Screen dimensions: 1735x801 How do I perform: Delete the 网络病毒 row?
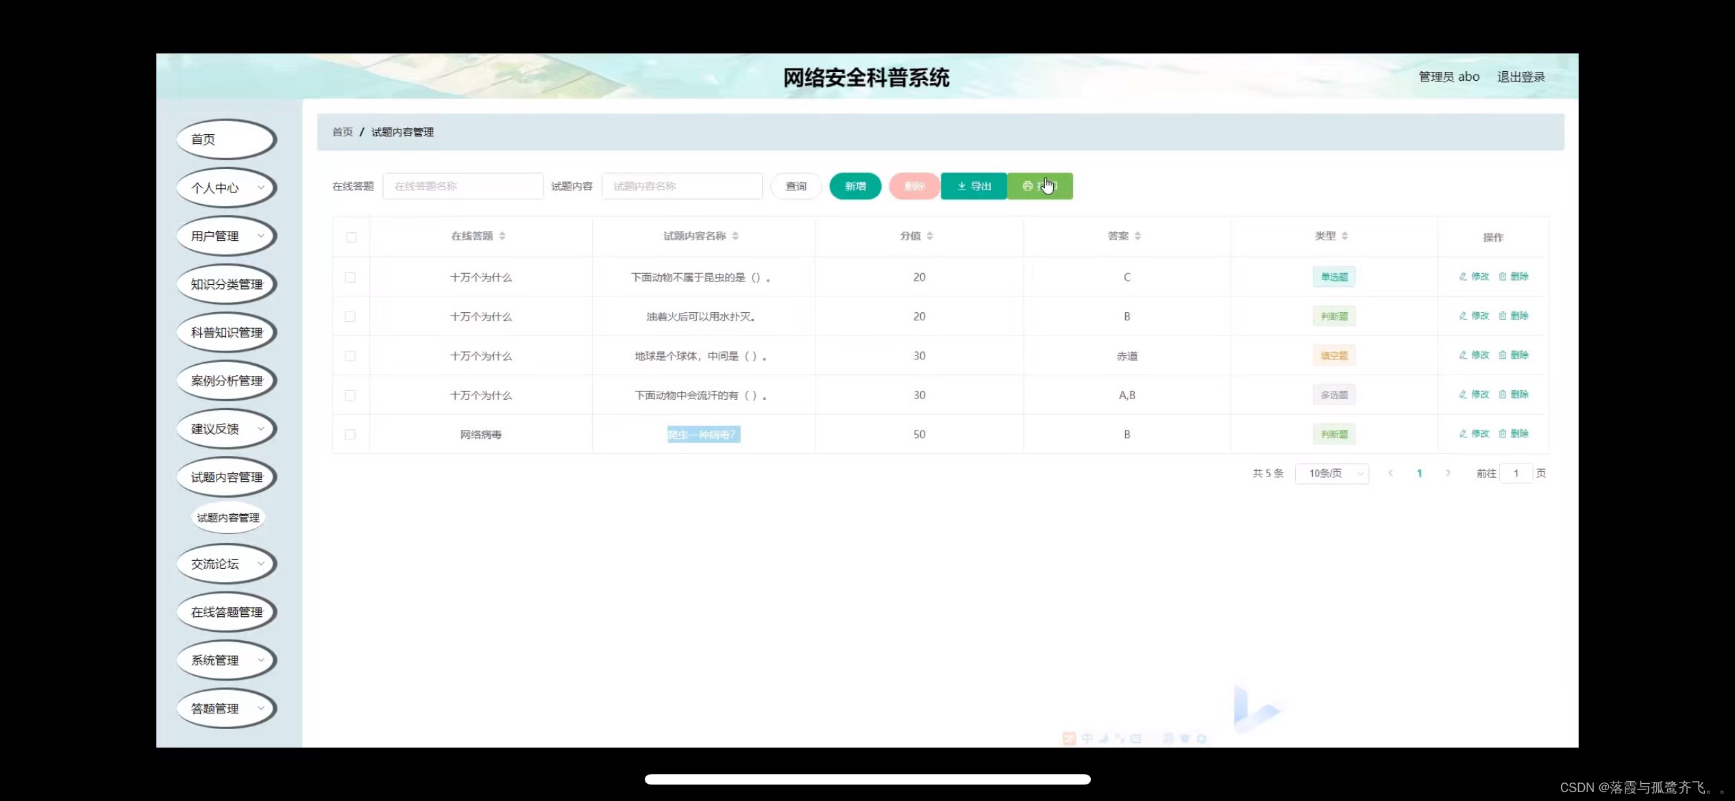pyautogui.click(x=1513, y=433)
